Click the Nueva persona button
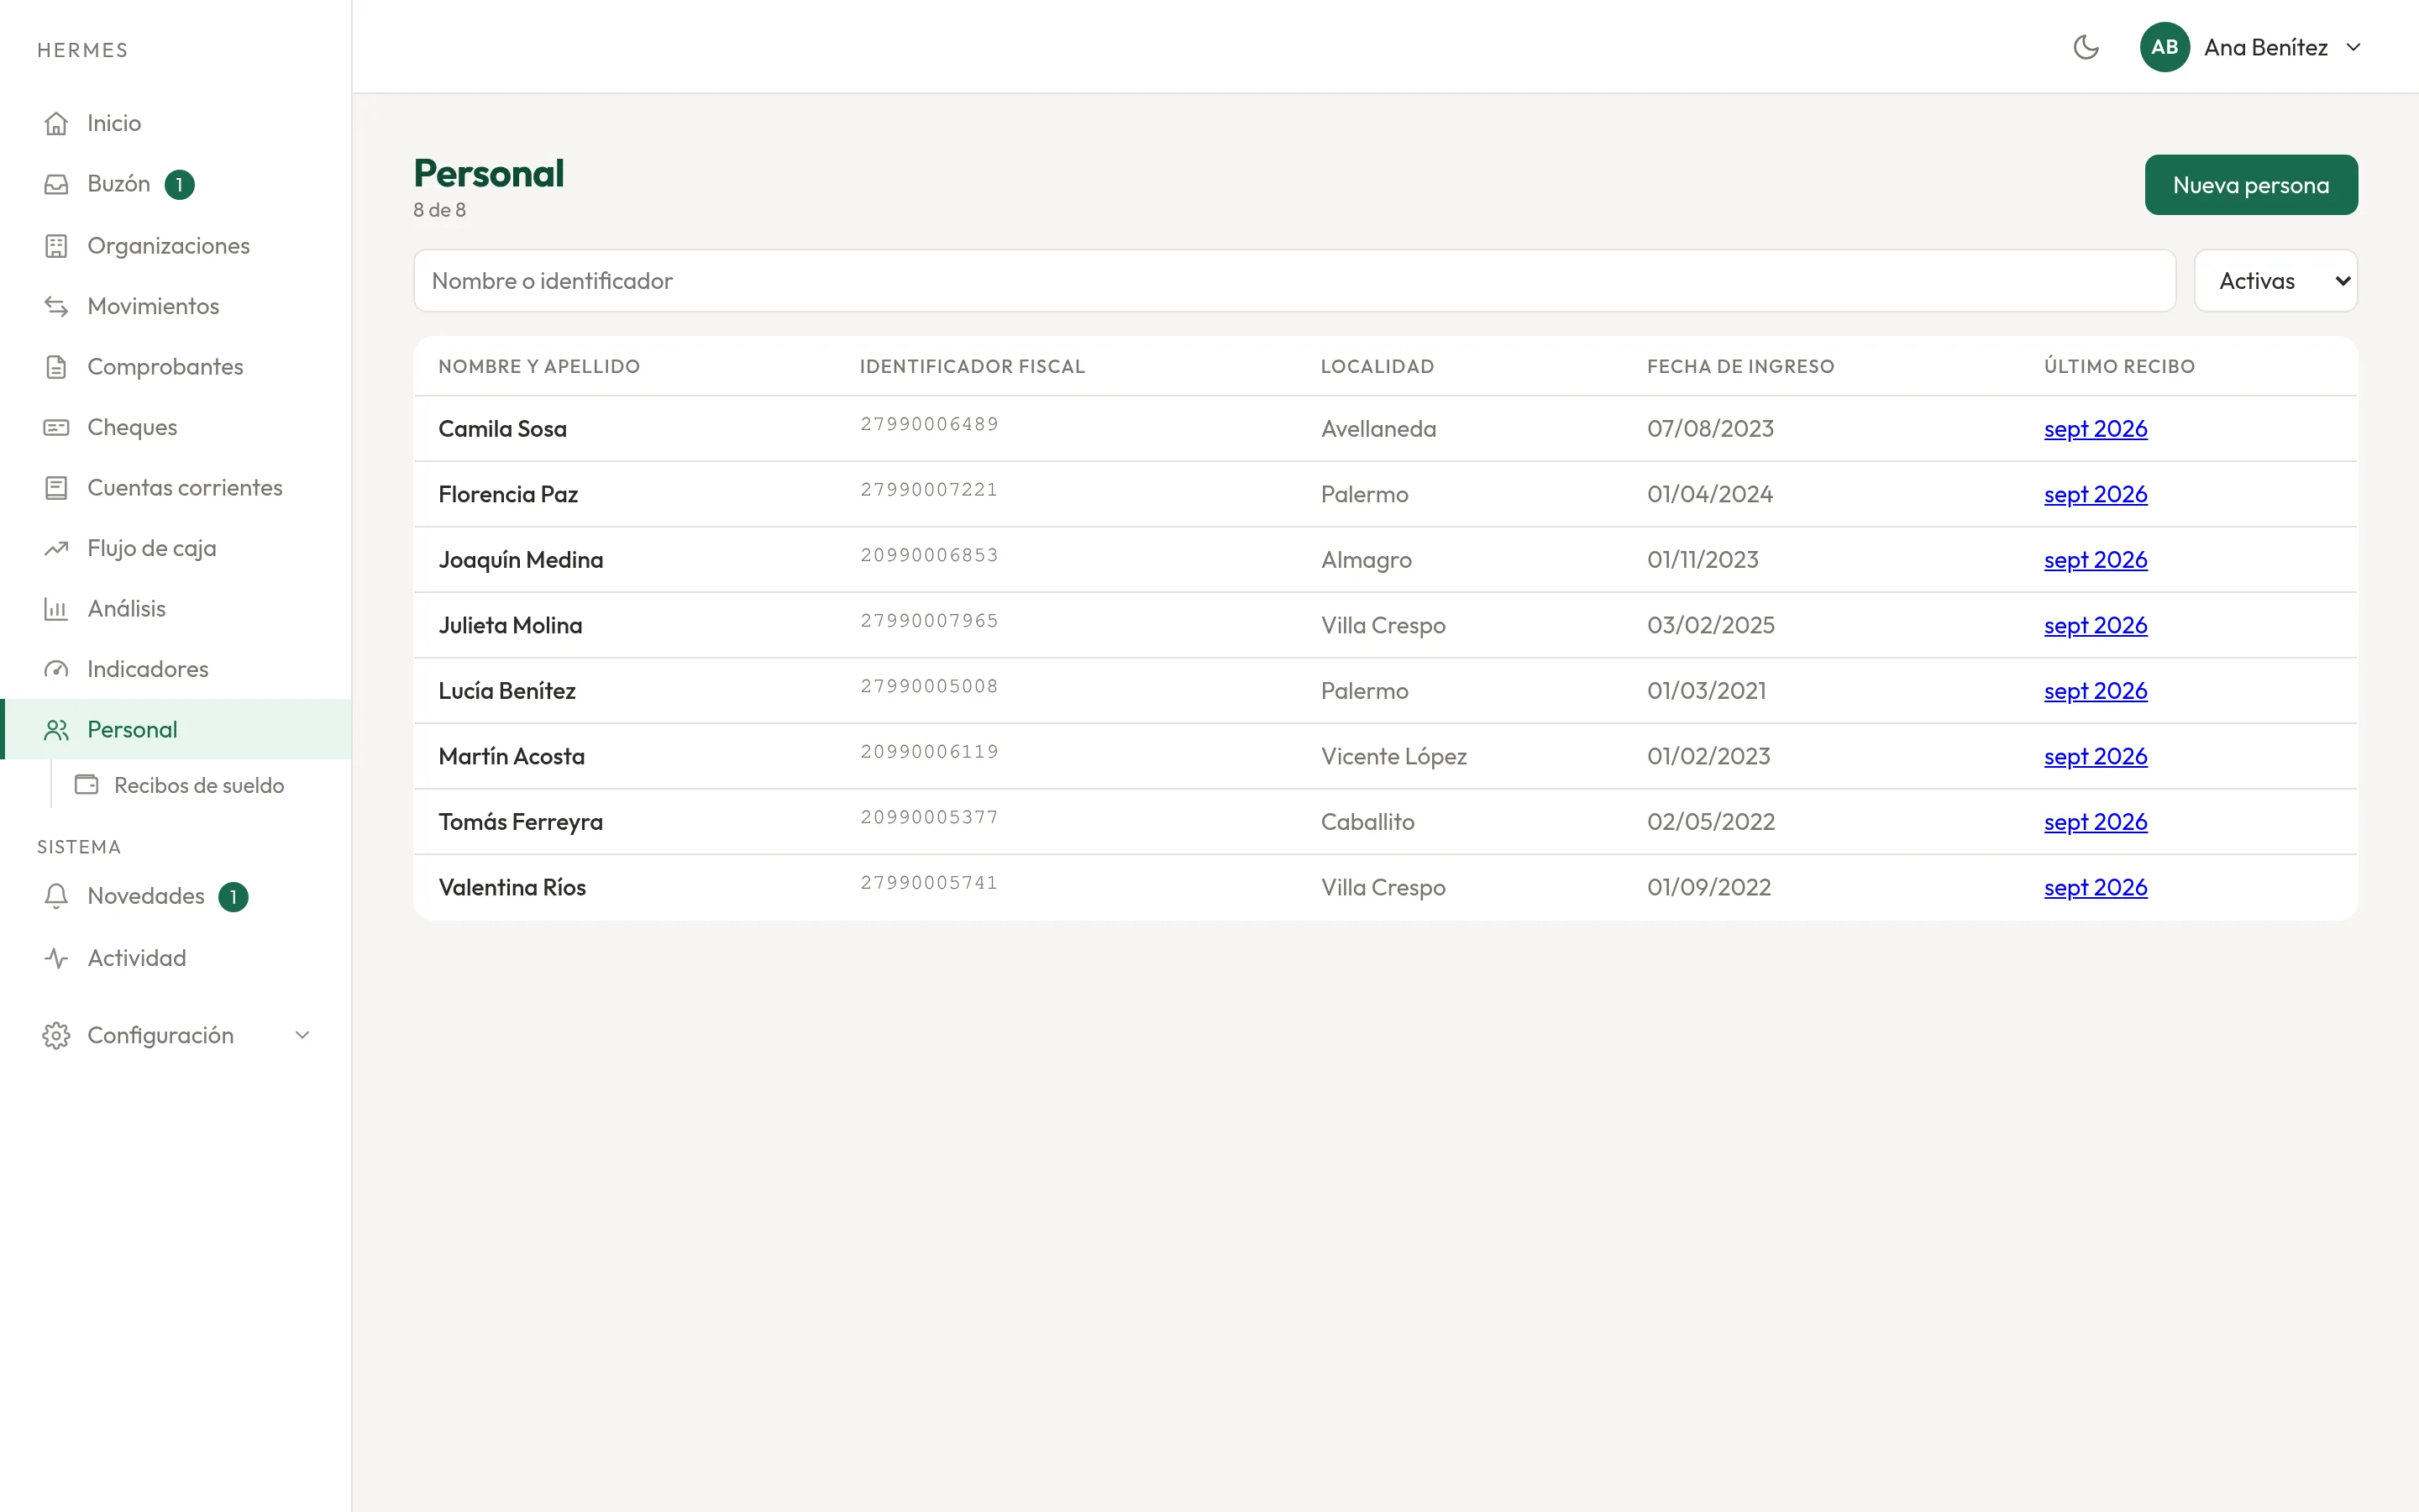Screen dimensions: 2419x1512 click(2251, 185)
